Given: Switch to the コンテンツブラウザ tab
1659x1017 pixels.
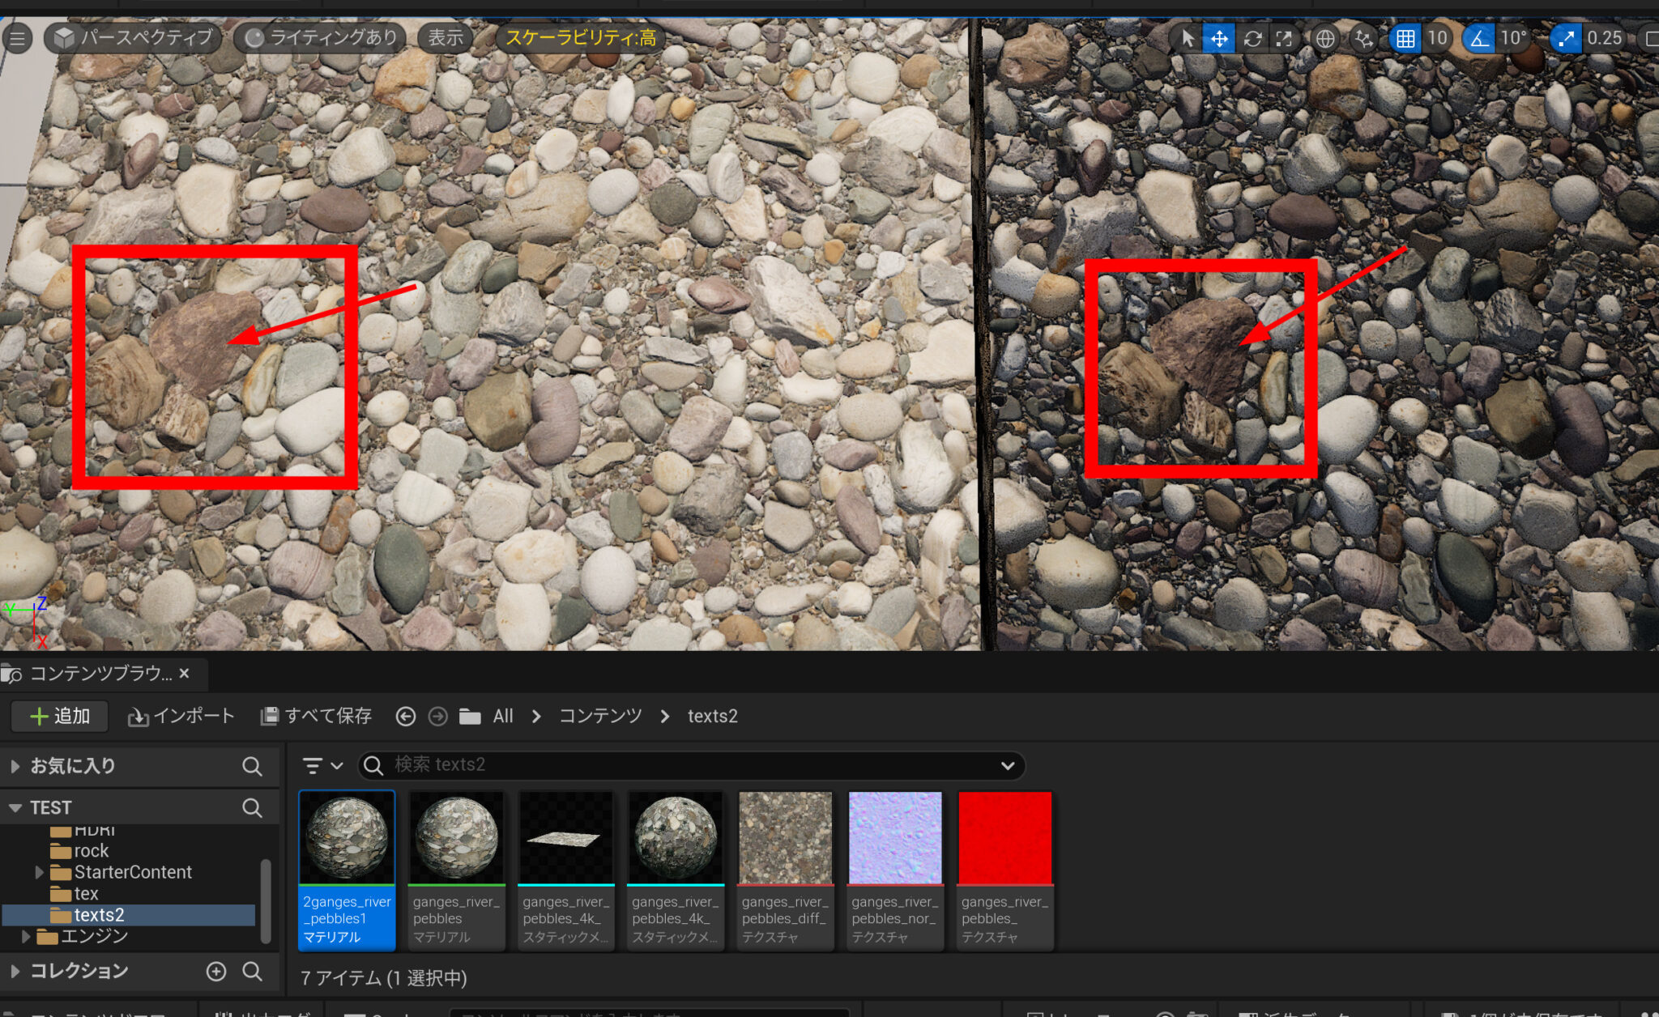Looking at the screenshot, I should pyautogui.click(x=93, y=673).
